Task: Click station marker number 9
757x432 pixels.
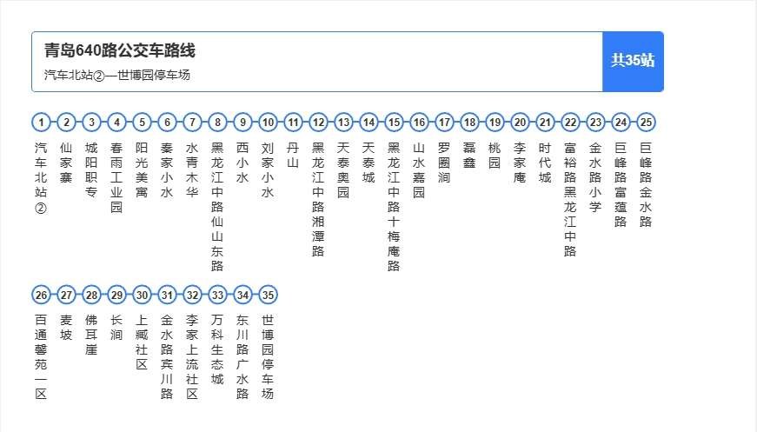Action: 242,122
